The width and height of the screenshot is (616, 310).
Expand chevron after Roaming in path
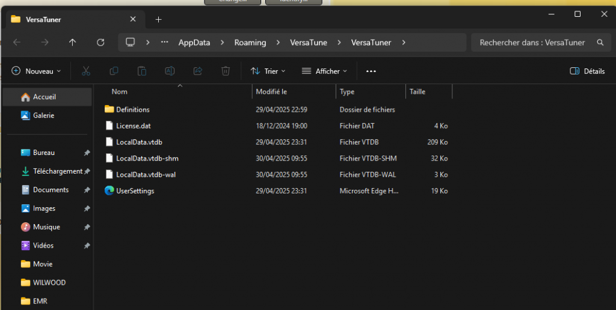tap(278, 43)
